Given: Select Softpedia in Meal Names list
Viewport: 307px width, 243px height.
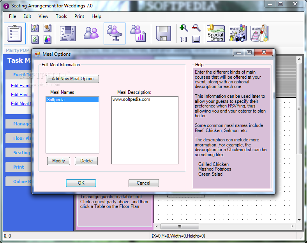Looking at the screenshot, I should 72,100.
